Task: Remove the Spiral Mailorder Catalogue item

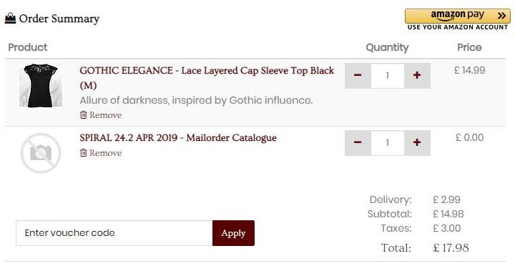Action: click(101, 153)
